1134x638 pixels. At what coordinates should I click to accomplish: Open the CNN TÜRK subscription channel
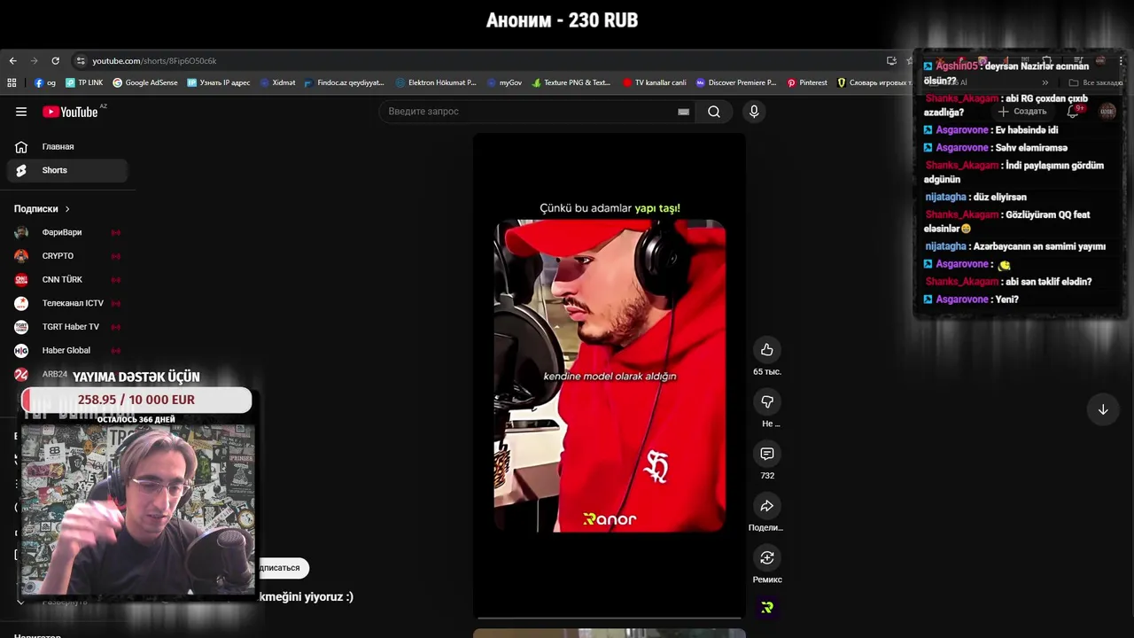(67, 280)
